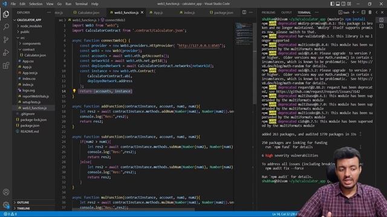Viewport: 387px width, 217px height.
Task: Open the github request issues link in terminal
Action: [x=318, y=92]
